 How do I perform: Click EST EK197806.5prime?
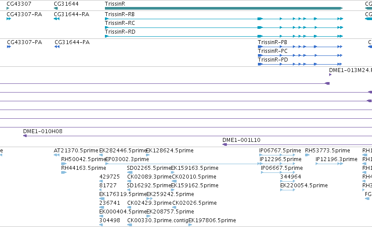[x=212, y=220]
